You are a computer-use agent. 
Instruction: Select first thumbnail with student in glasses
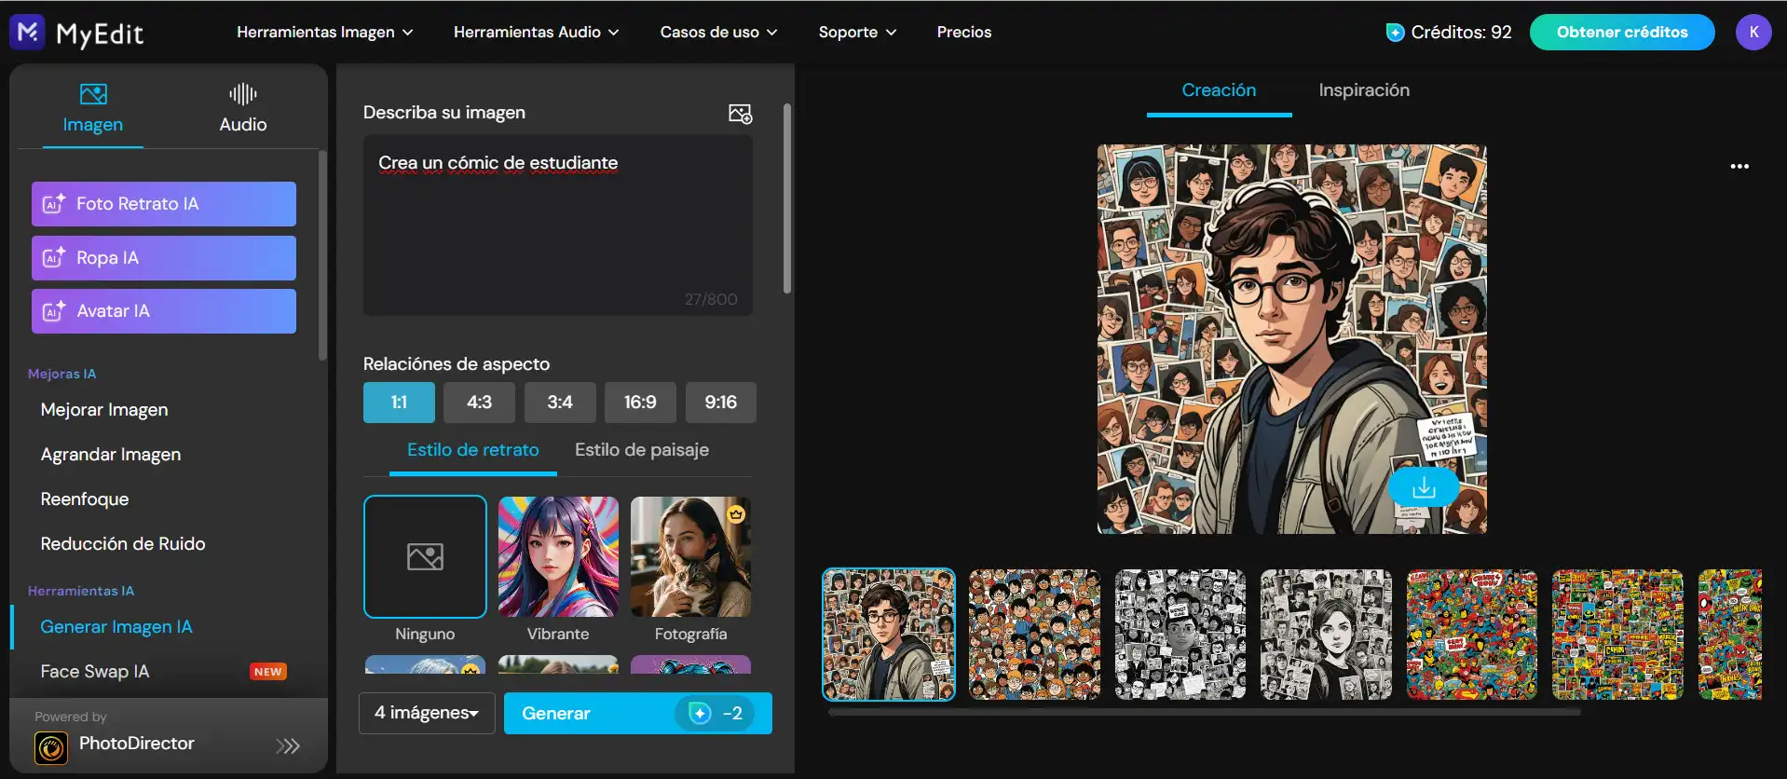(889, 635)
